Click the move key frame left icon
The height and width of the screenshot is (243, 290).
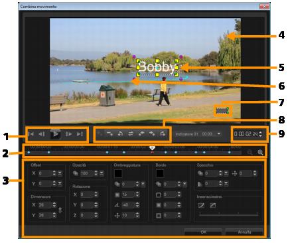click(141, 133)
